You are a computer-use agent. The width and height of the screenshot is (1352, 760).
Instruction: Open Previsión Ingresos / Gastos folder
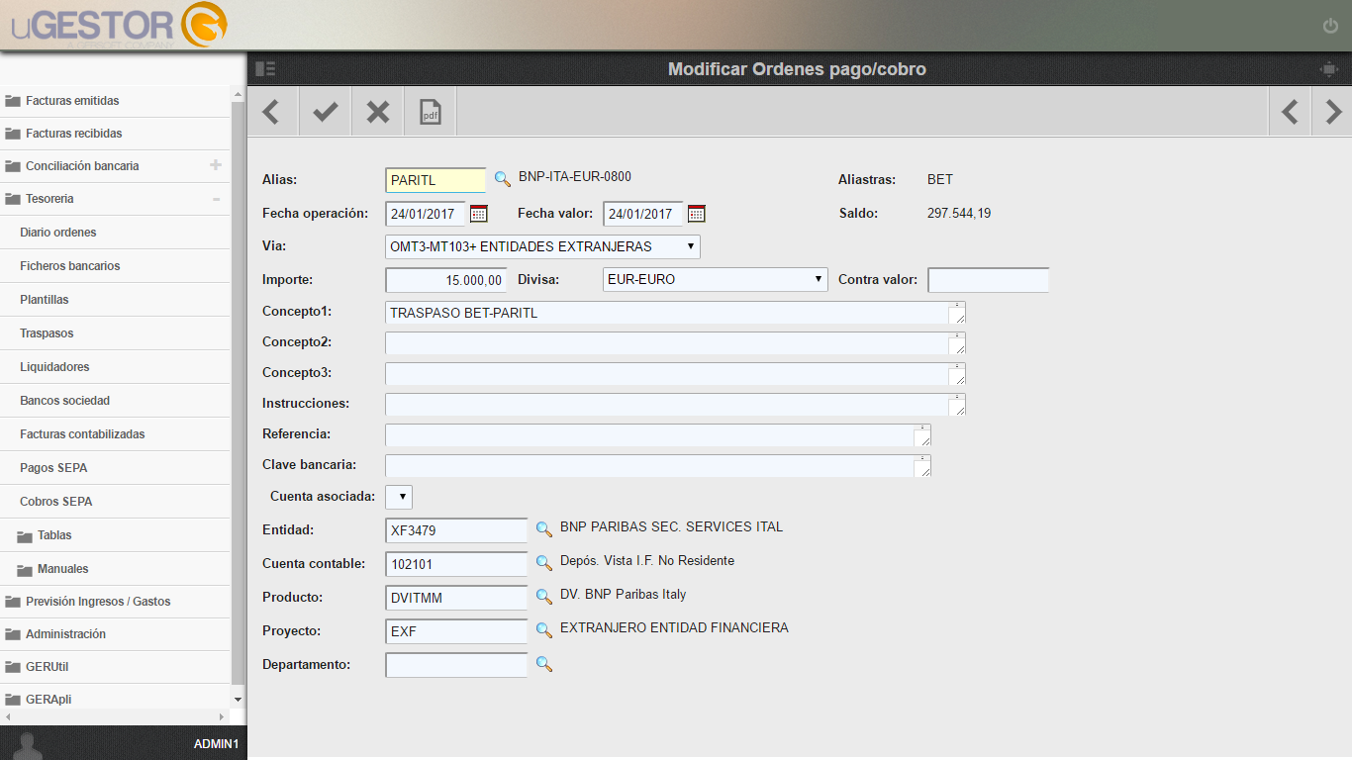click(x=116, y=602)
